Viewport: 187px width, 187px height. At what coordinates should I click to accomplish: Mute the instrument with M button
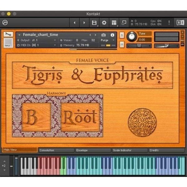122,45
